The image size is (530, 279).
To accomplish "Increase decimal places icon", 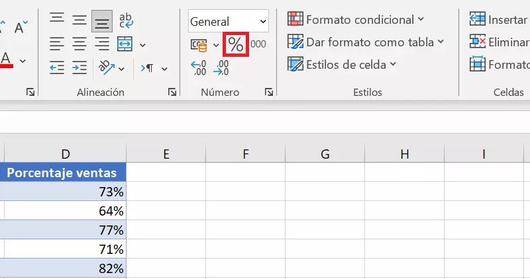I will click(198, 68).
